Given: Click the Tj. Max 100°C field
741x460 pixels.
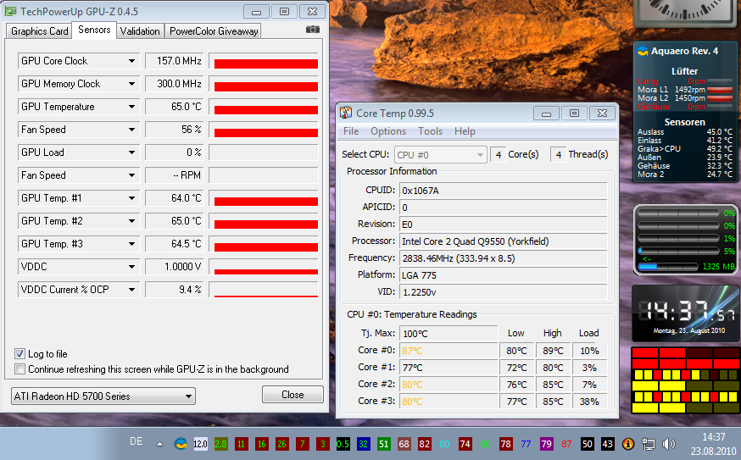Looking at the screenshot, I should pyautogui.click(x=448, y=334).
